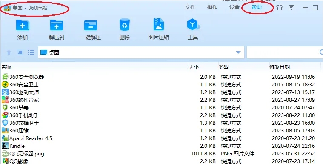Minimize the 360压缩 window
The height and width of the screenshot is (164, 323).
pyautogui.click(x=305, y=8)
